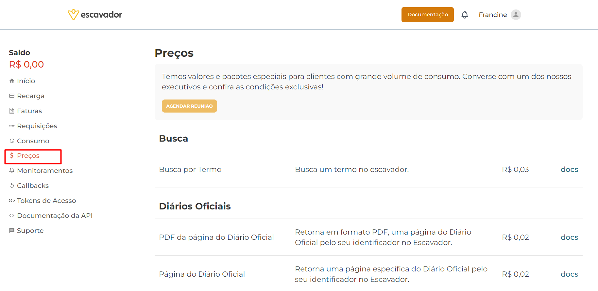Click the house icon beside Início
Viewport: 598px width, 291px height.
[12, 81]
